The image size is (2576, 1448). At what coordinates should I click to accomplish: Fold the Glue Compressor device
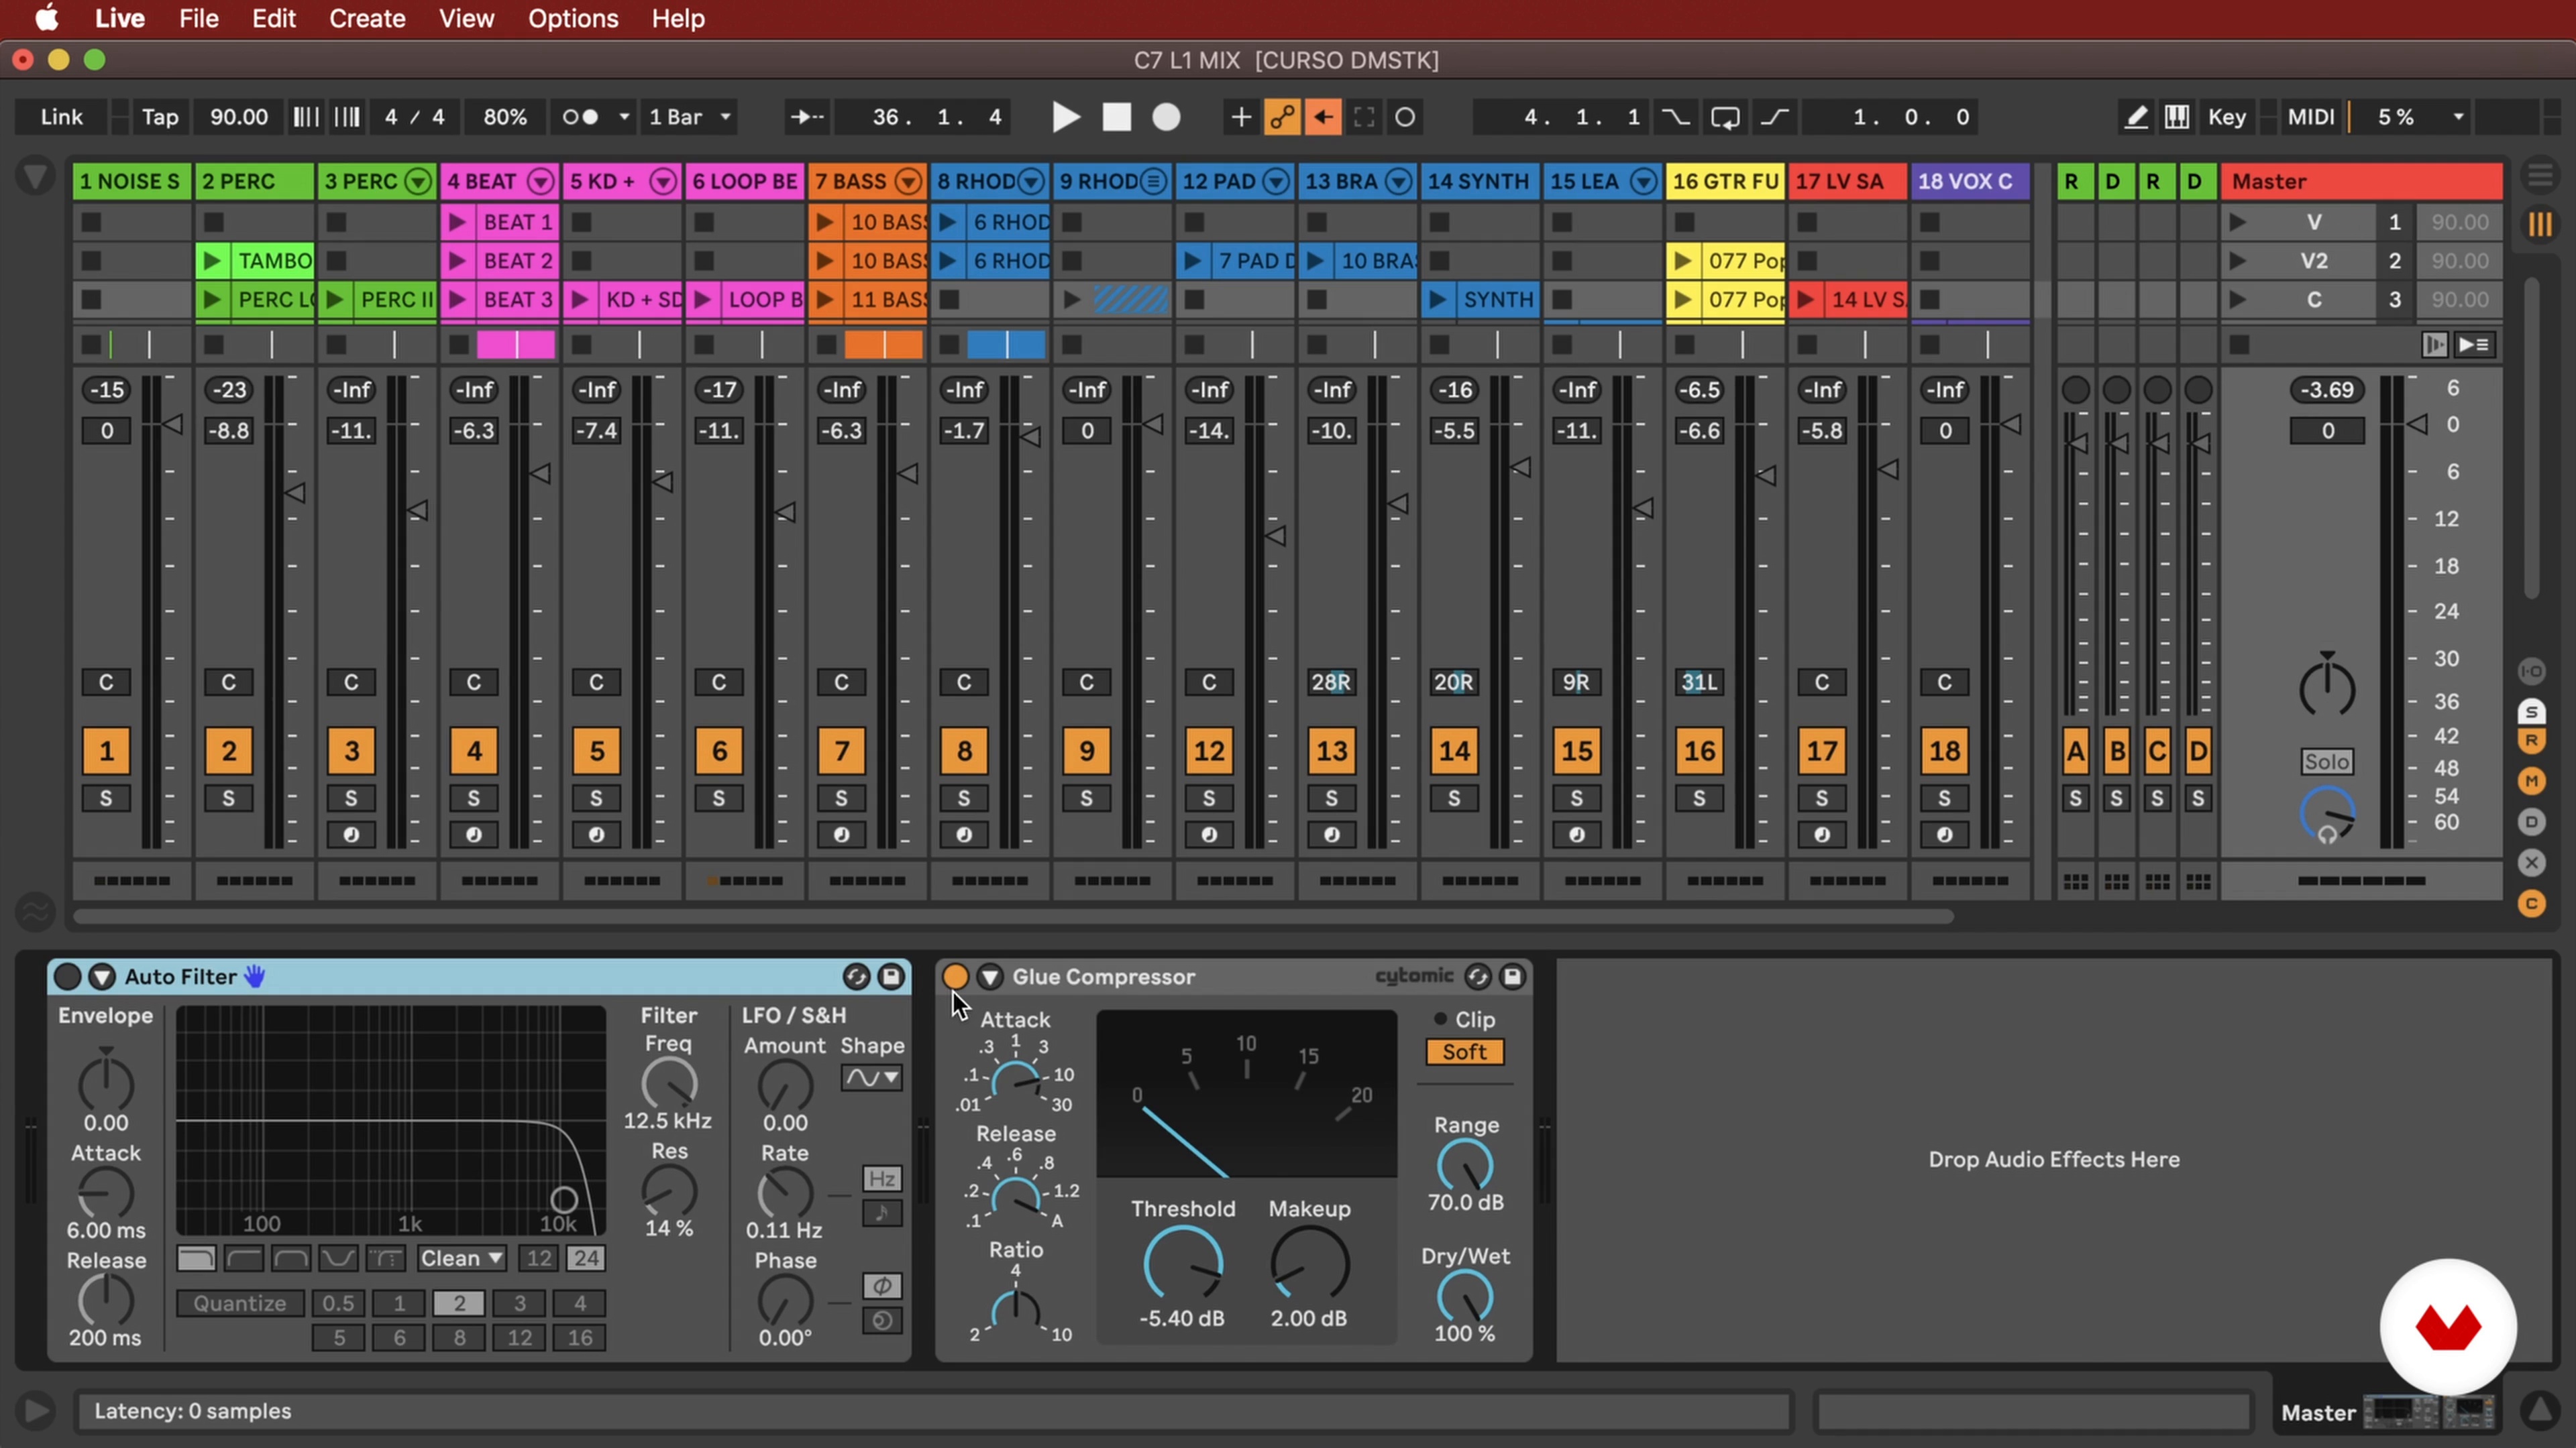point(990,976)
